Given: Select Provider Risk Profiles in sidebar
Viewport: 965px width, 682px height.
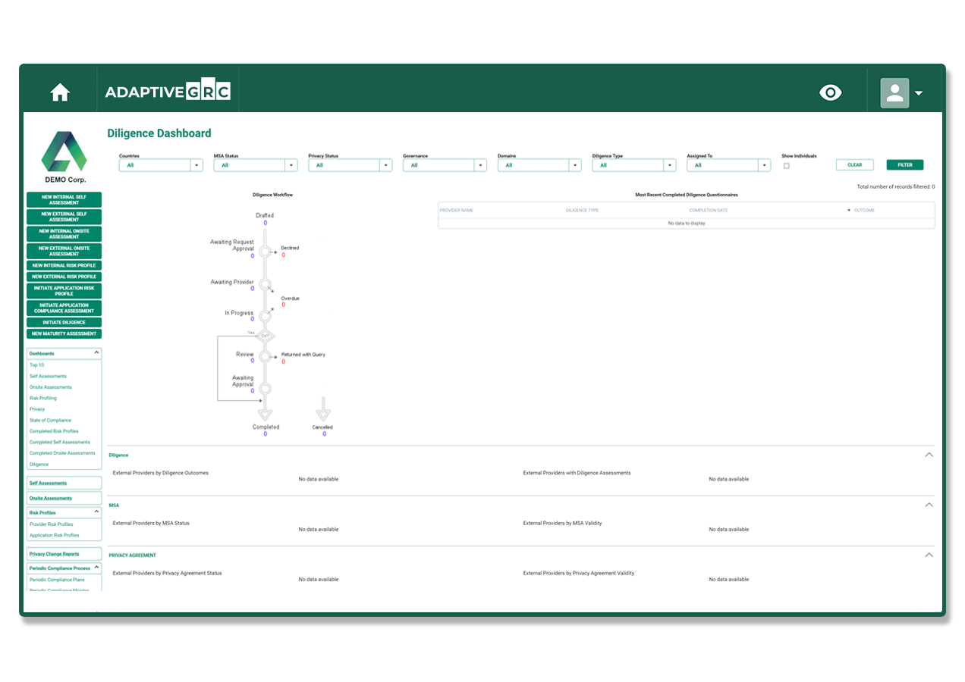Looking at the screenshot, I should tap(52, 524).
